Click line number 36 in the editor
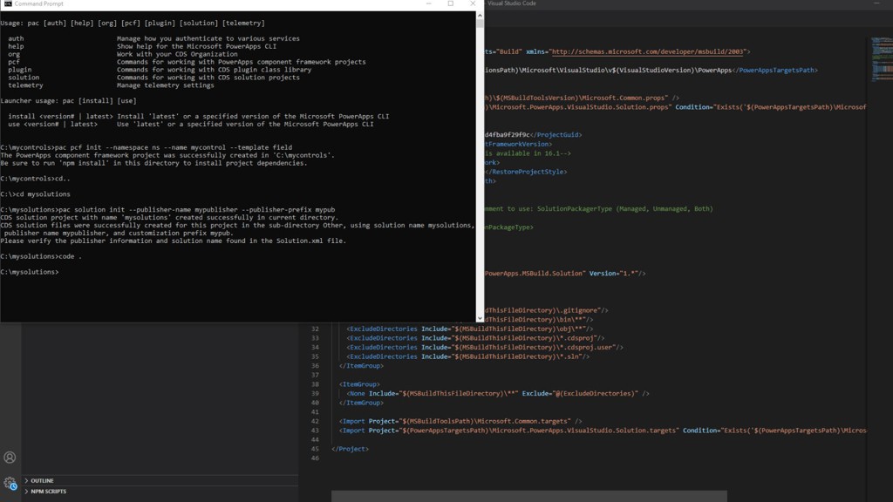 [315, 366]
